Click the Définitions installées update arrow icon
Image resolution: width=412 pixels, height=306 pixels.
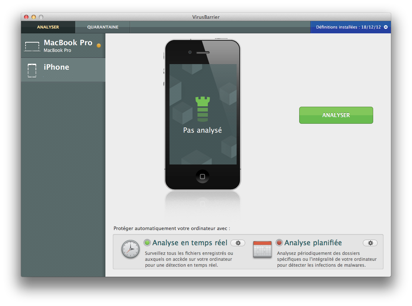point(386,27)
